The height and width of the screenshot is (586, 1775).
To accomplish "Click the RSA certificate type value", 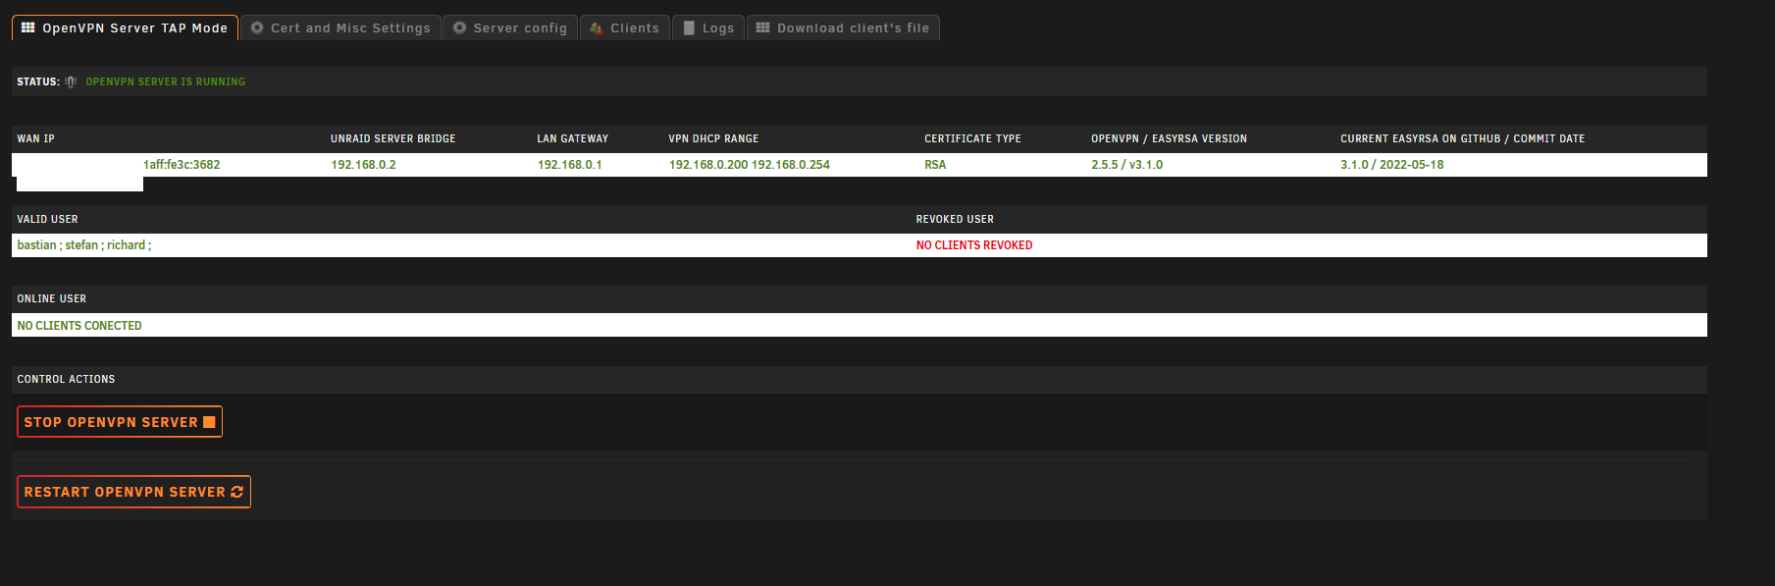I will click(x=935, y=165).
